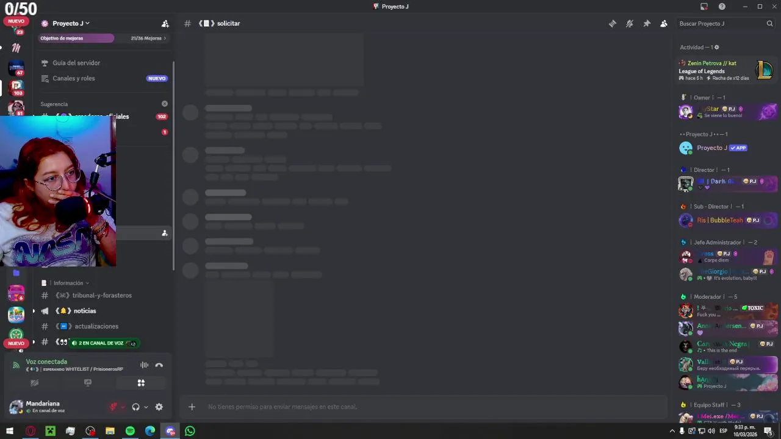Show hidden system tray icons arrow
Image resolution: width=781 pixels, height=439 pixels.
[x=672, y=431]
